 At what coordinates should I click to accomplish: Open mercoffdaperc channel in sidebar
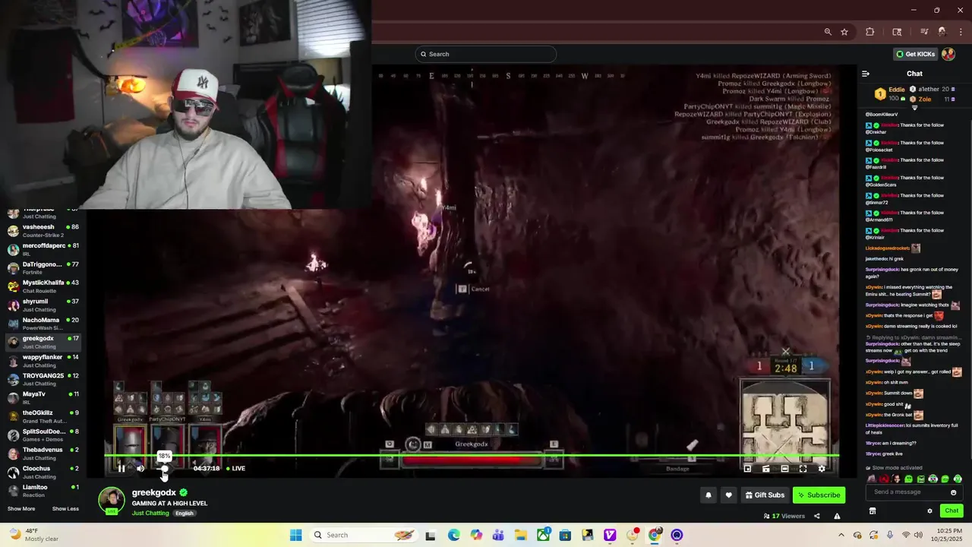pyautogui.click(x=45, y=249)
